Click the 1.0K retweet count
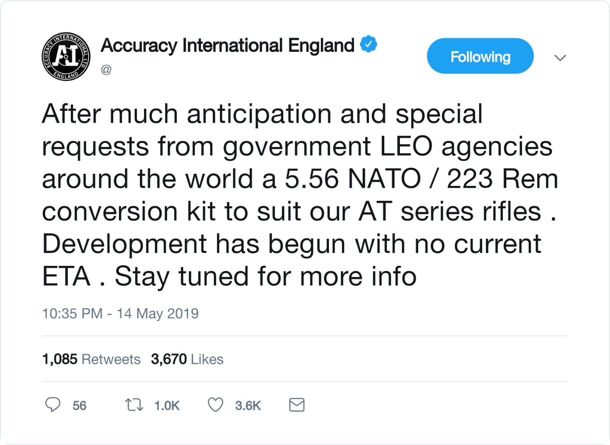610x445 pixels. [167, 406]
